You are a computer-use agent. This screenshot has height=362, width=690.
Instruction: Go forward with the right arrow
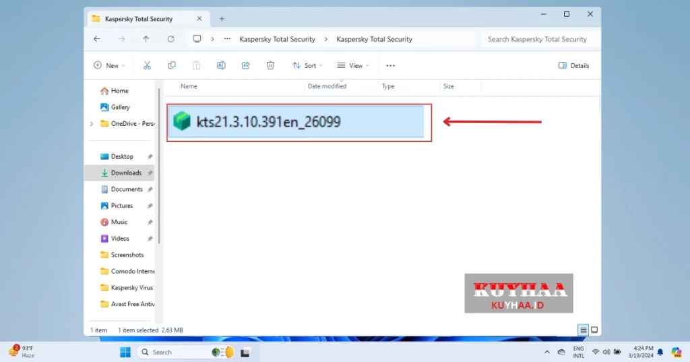(121, 39)
